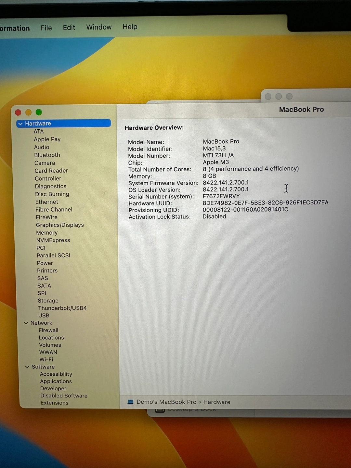This screenshot has width=351, height=468.
Task: Open the File menu
Action: tap(46, 28)
